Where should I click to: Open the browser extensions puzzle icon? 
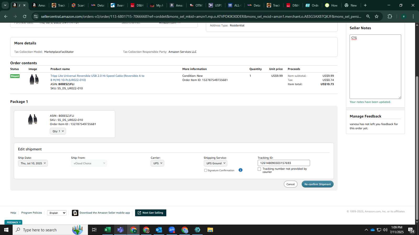(390, 16)
